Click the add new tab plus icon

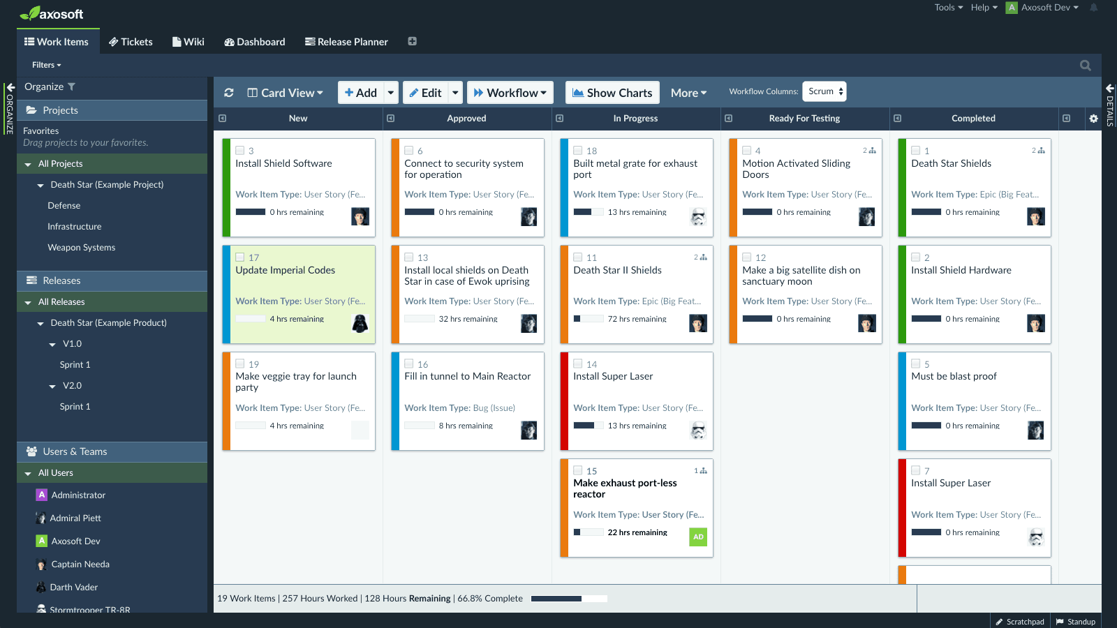pos(412,42)
